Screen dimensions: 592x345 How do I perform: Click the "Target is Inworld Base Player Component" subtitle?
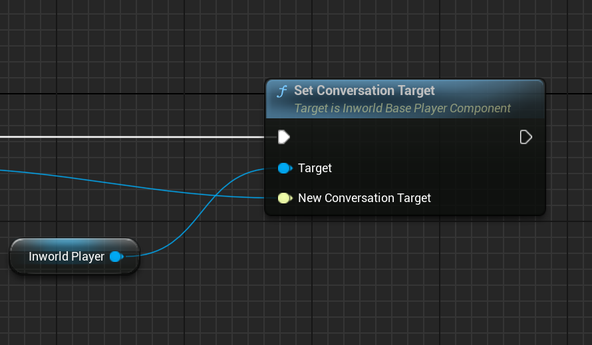click(x=402, y=108)
